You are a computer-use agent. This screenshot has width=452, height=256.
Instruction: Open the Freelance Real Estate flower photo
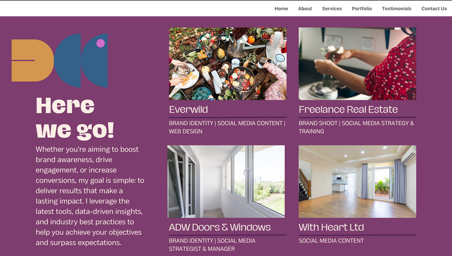pyautogui.click(x=357, y=64)
